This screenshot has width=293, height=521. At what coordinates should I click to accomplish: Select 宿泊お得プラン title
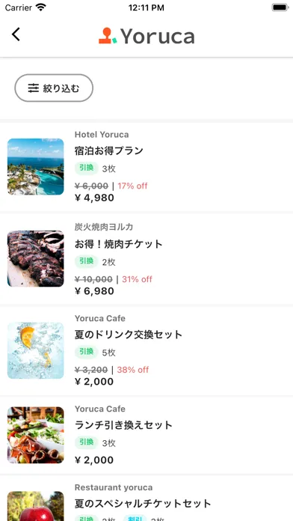109,150
